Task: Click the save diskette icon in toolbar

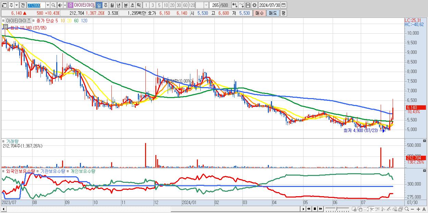Action: 248,5
